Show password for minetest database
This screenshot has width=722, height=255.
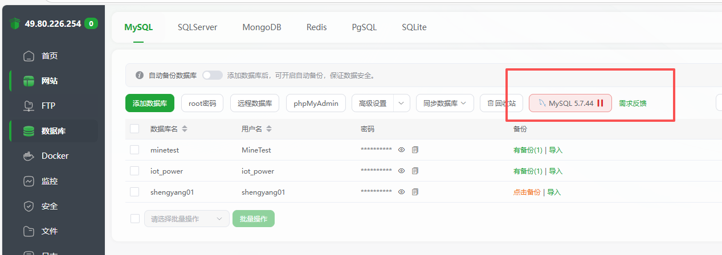(x=401, y=150)
